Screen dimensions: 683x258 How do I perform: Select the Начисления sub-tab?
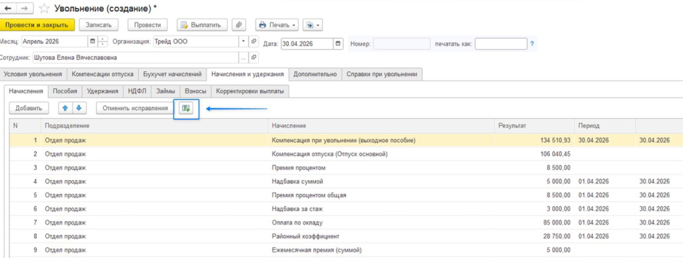(x=26, y=91)
